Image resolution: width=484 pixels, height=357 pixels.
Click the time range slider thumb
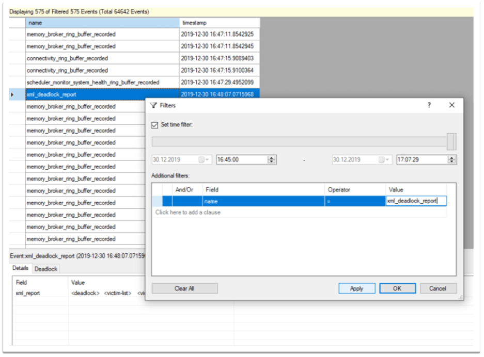451,141
